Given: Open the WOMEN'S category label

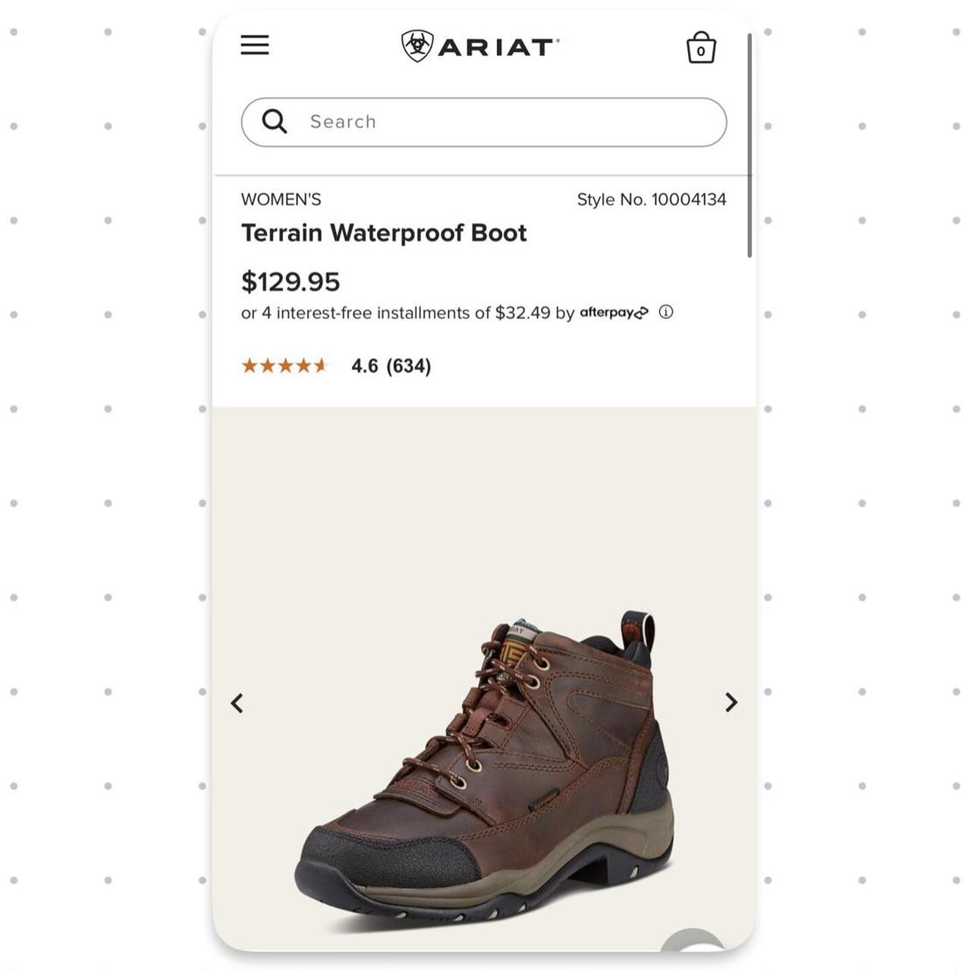Looking at the screenshot, I should point(281,200).
